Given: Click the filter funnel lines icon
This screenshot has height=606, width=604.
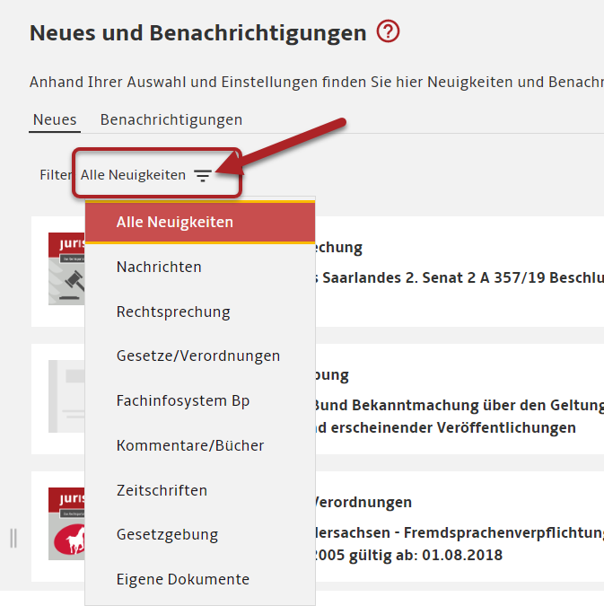Looking at the screenshot, I should coord(204,176).
